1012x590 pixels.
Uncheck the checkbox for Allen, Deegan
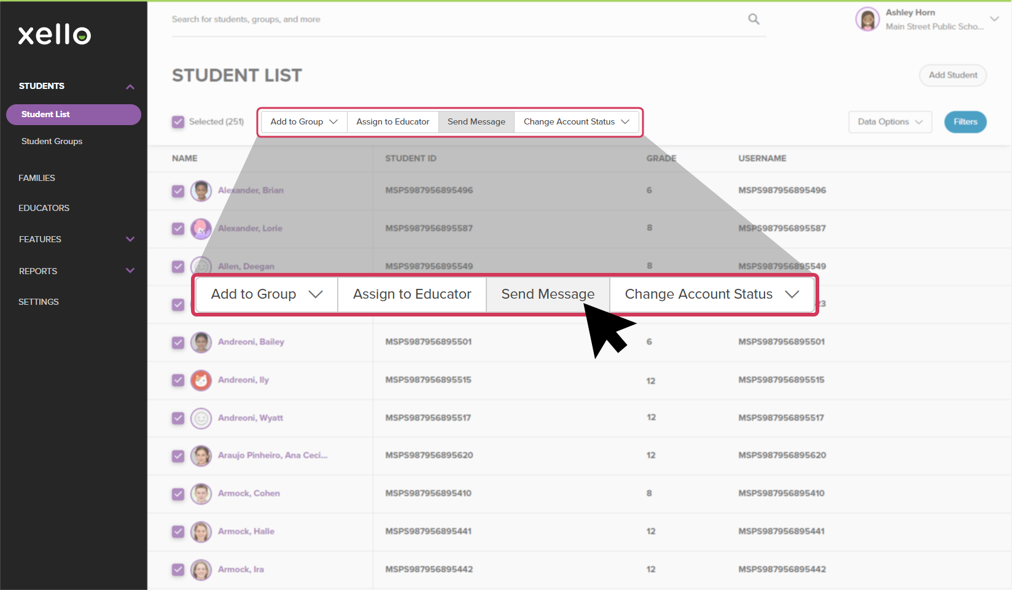[178, 267]
